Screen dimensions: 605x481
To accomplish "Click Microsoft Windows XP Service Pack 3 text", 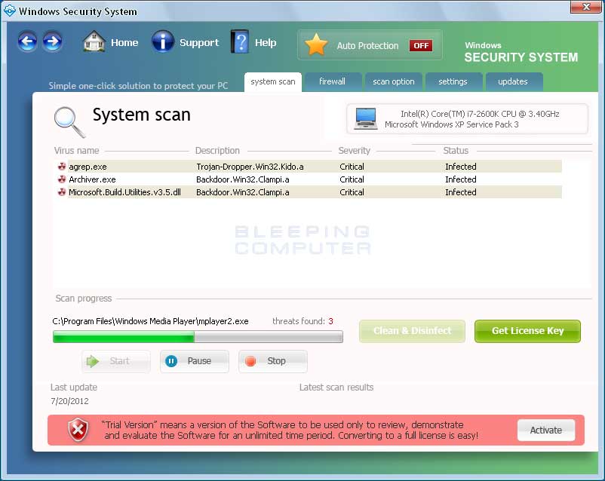I will [451, 124].
